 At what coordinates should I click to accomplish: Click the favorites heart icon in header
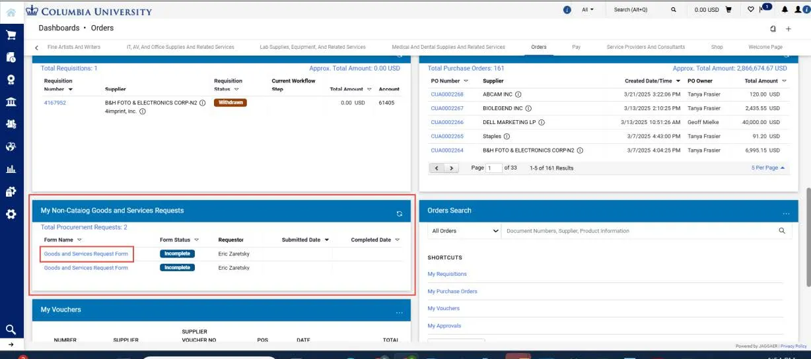coord(751,10)
